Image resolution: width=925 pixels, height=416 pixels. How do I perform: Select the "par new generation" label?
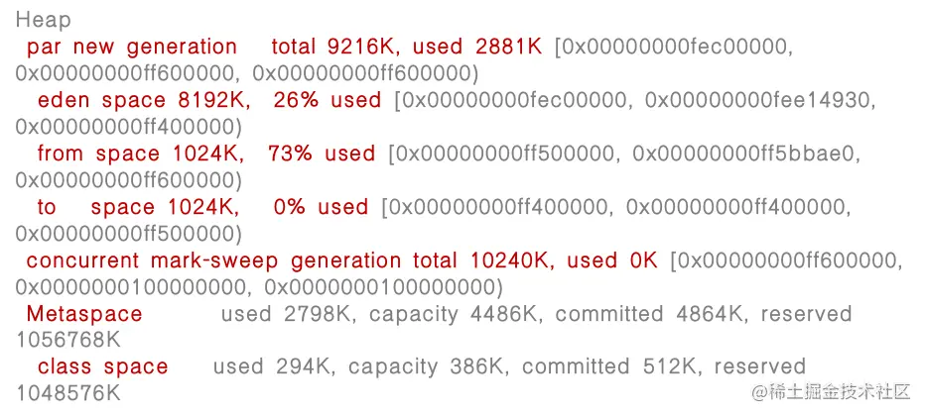(132, 47)
